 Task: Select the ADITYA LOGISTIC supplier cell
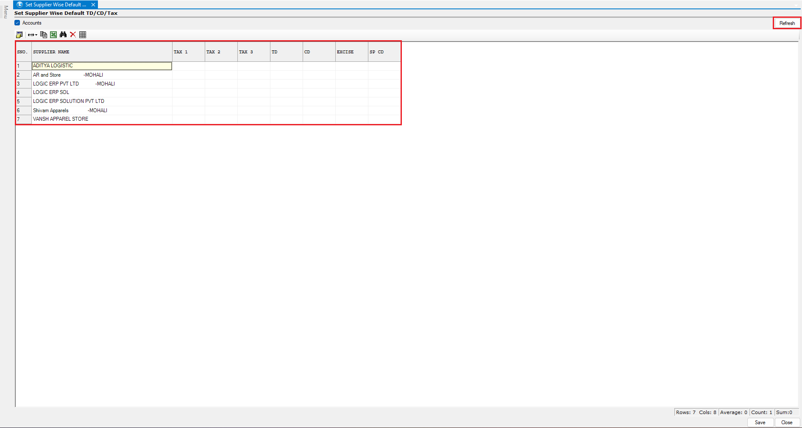102,66
